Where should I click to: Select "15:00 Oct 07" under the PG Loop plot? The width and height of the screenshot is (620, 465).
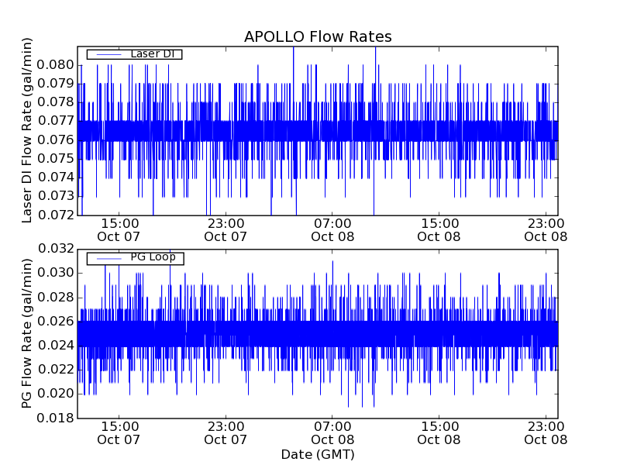click(119, 433)
